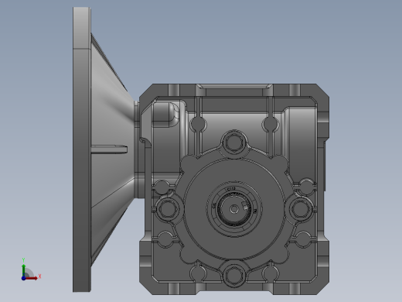
Task: Select the blue origin ball of the triad
Action: (x=23, y=278)
